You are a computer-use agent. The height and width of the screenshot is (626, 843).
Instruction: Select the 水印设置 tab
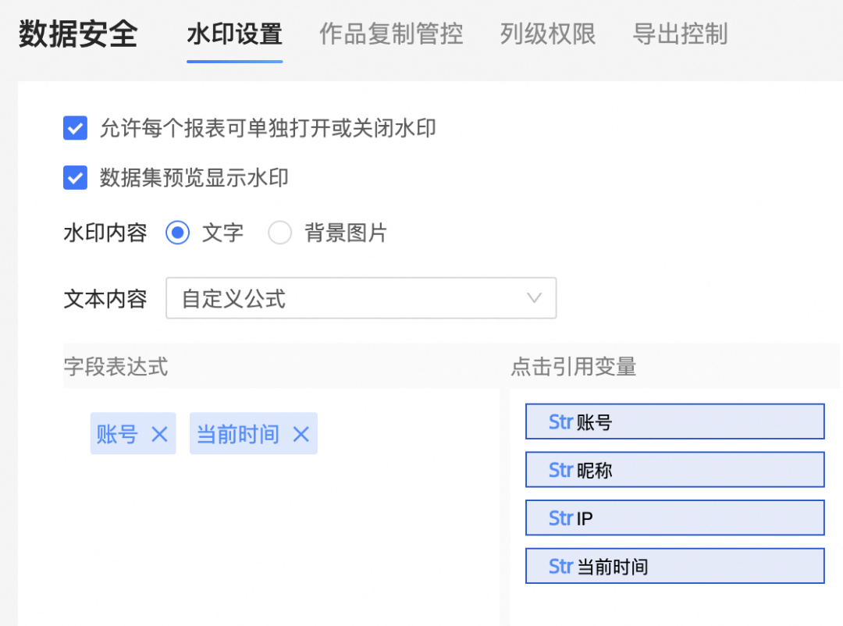click(234, 34)
